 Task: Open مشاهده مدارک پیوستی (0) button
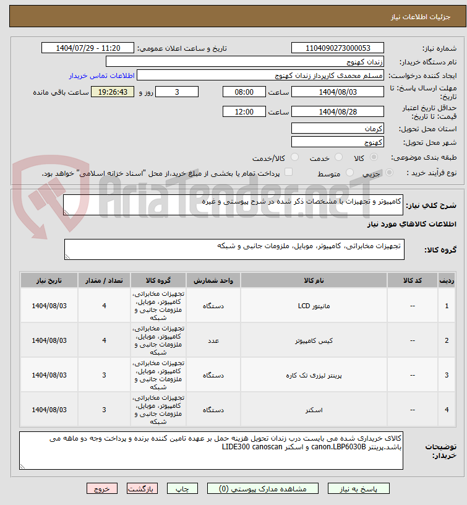coord(263,488)
